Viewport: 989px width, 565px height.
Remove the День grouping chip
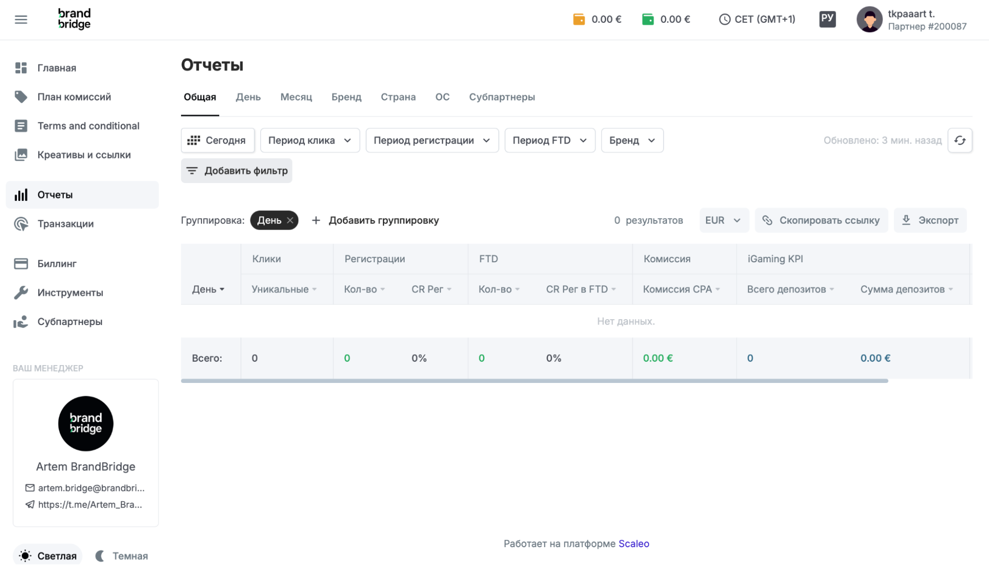point(290,220)
